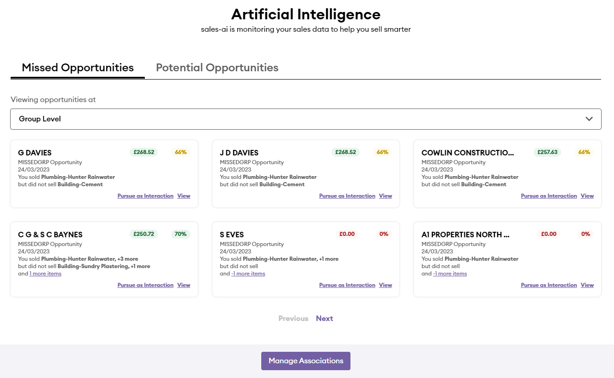Viewport: 614px width, 378px height.
Task: Click the Manage Associations button
Action: [306, 361]
